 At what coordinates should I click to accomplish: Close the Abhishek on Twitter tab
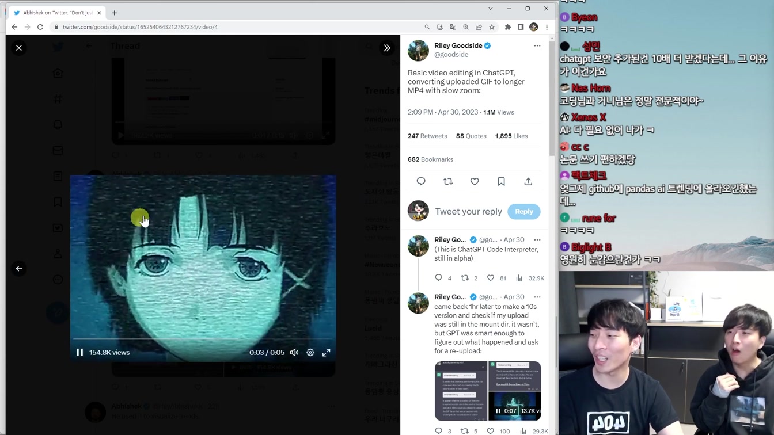[99, 13]
